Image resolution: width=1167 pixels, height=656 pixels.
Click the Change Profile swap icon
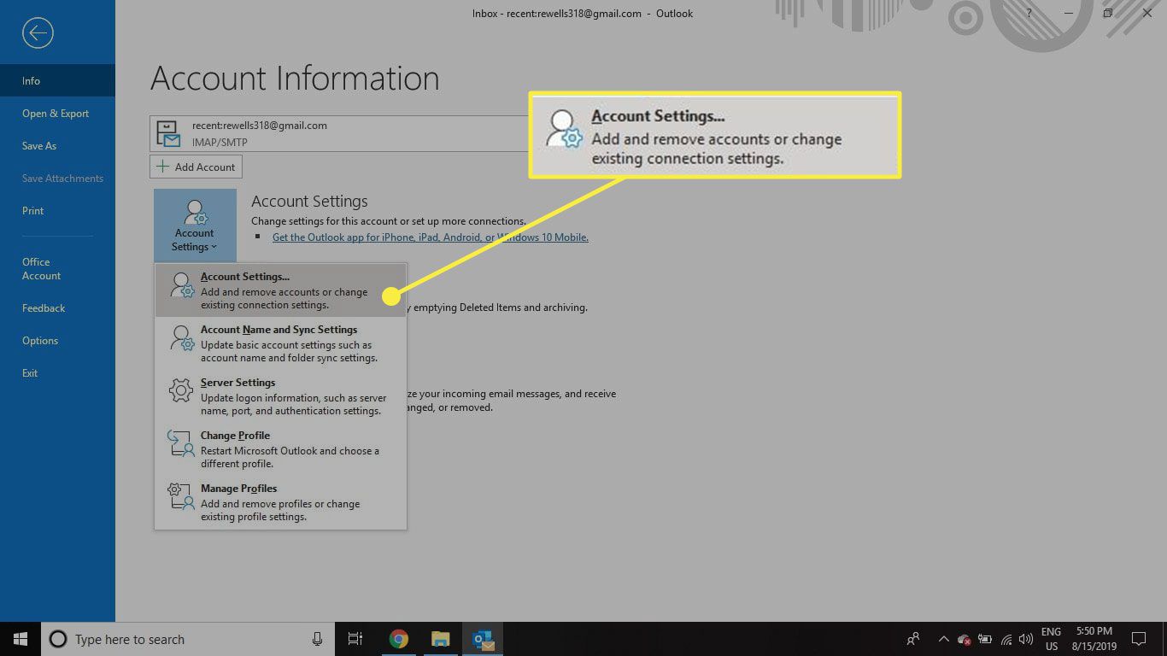[181, 444]
